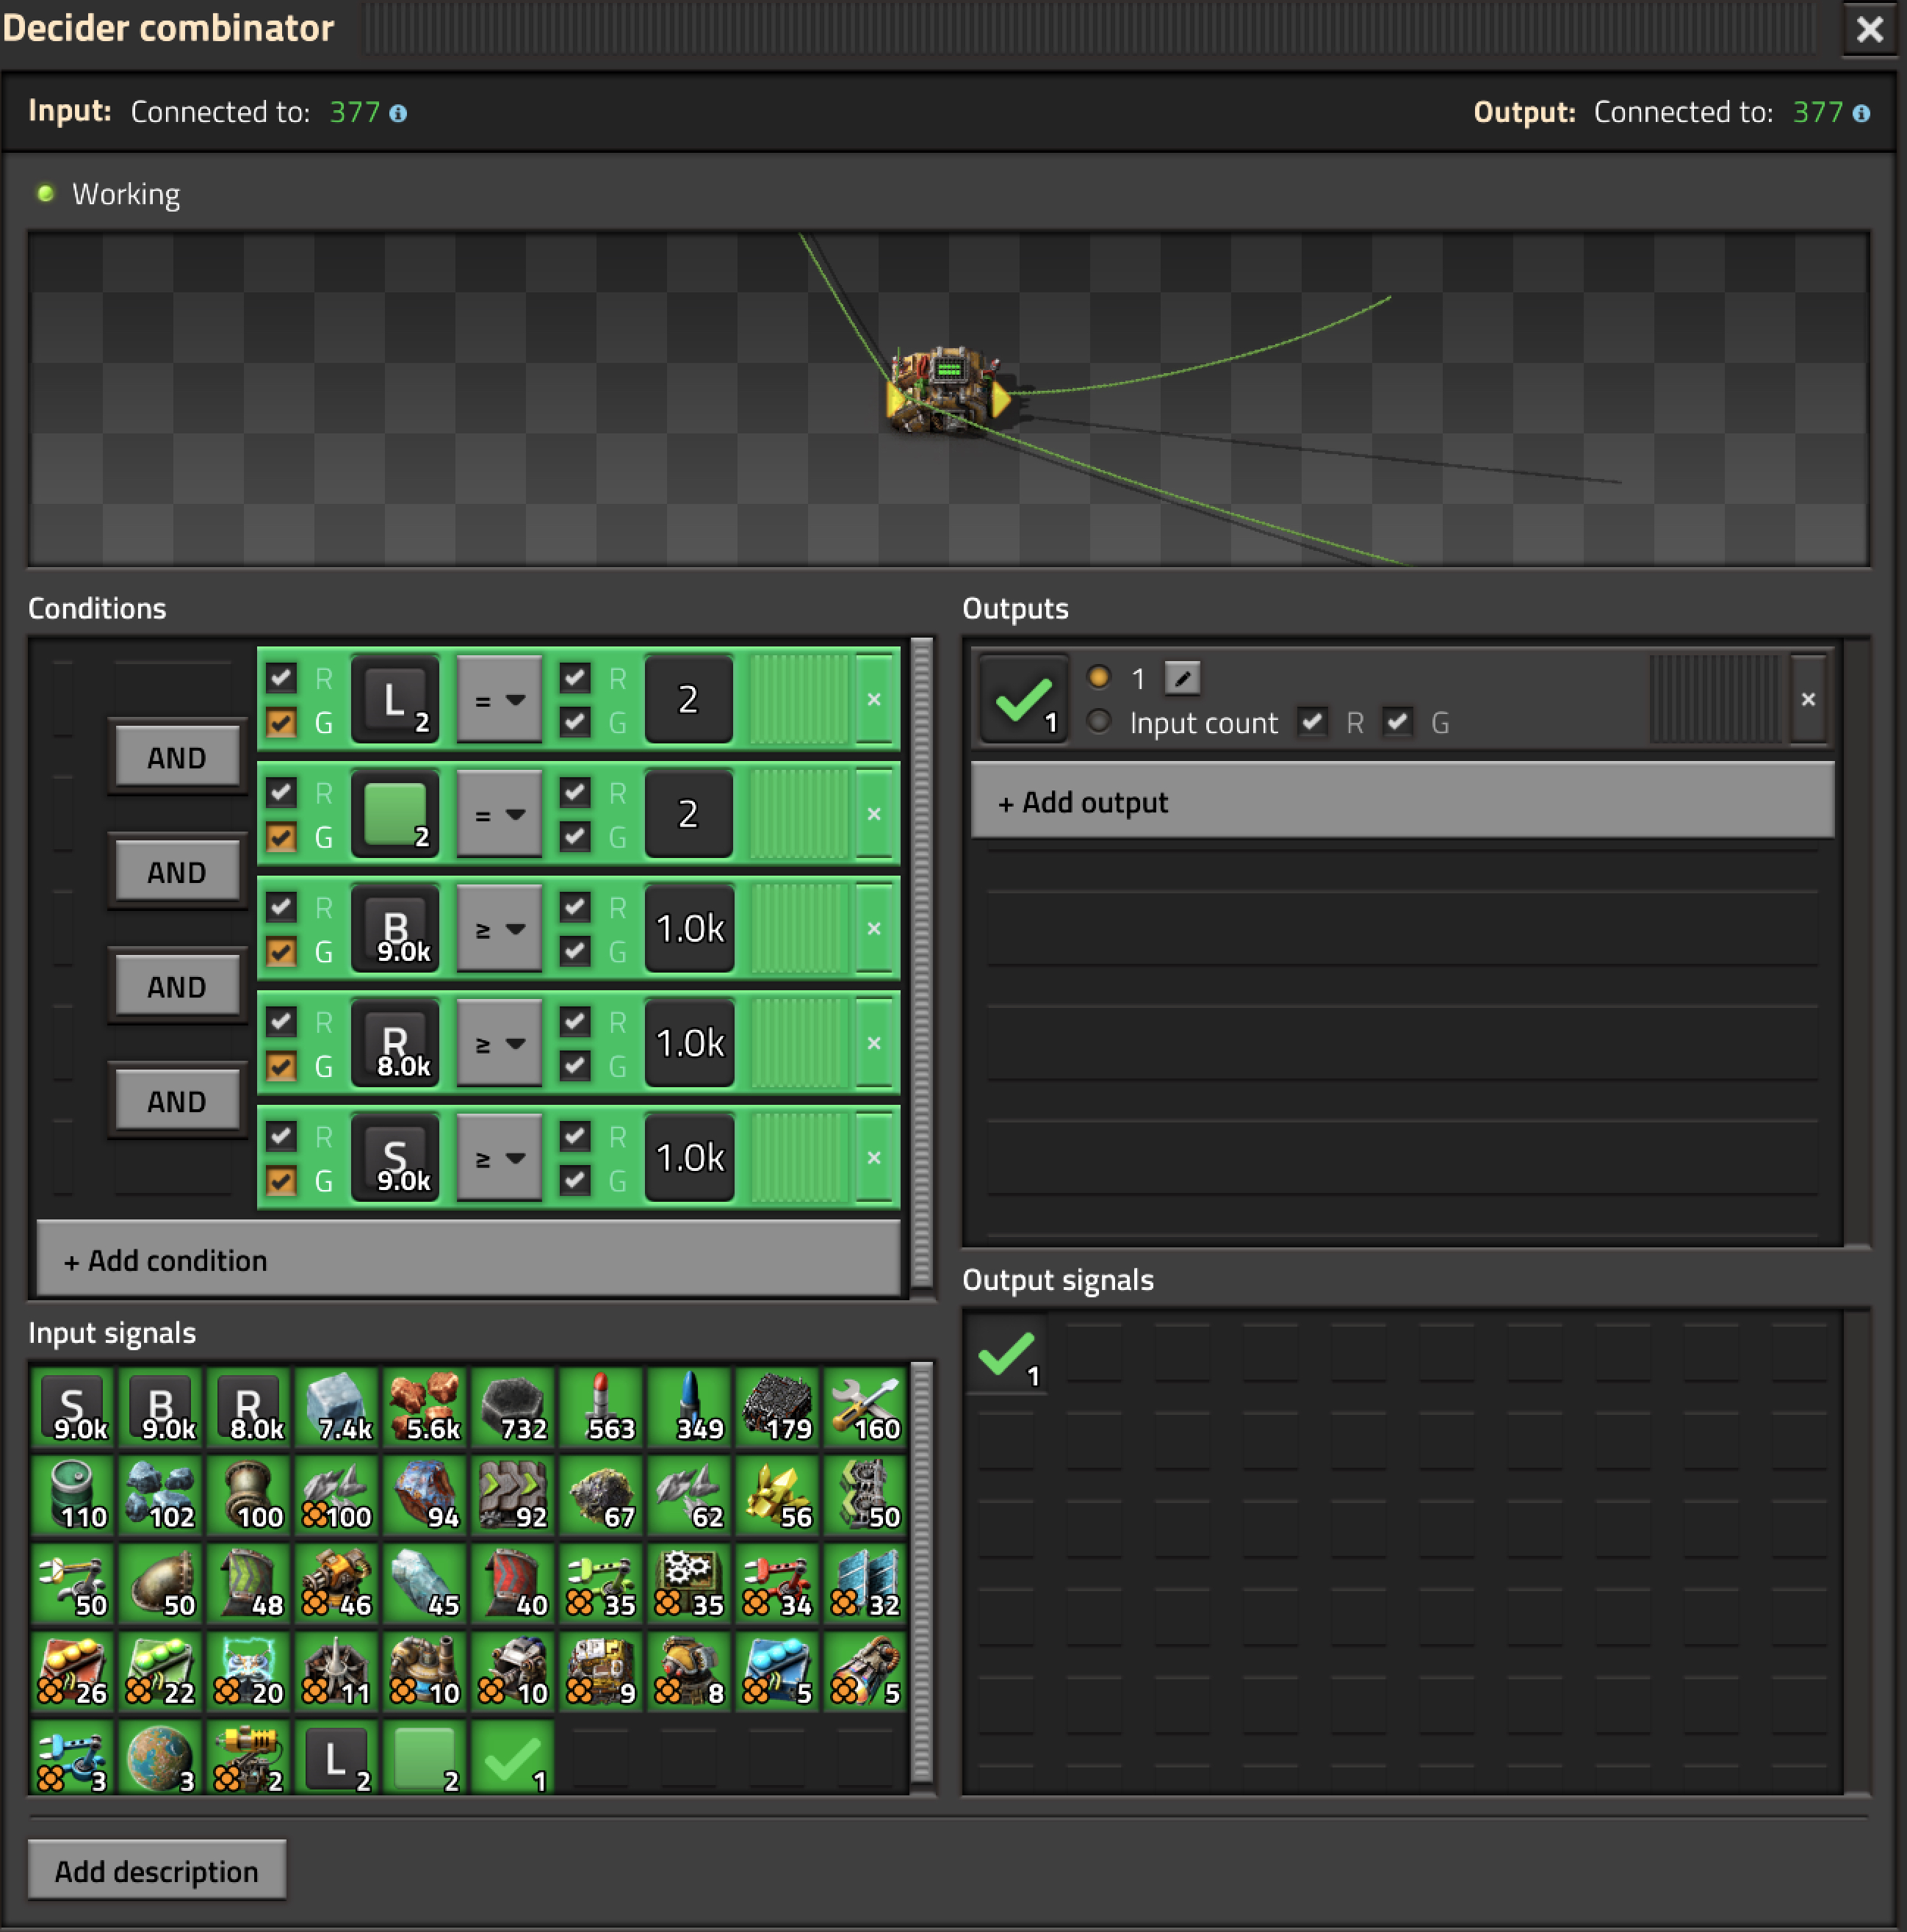
Task: Click the input network info icon next to 377
Action: (398, 113)
